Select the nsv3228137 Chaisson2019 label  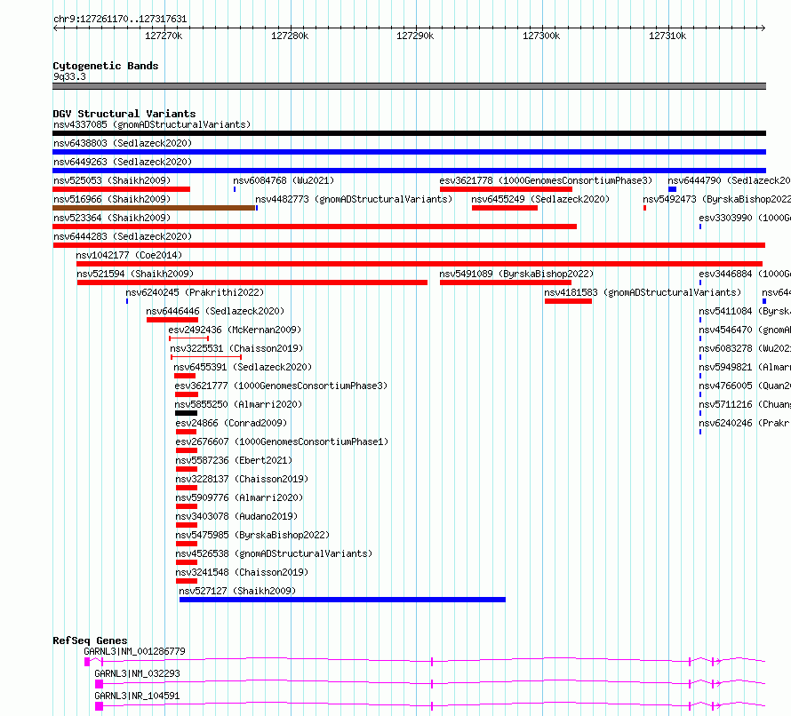pos(242,479)
